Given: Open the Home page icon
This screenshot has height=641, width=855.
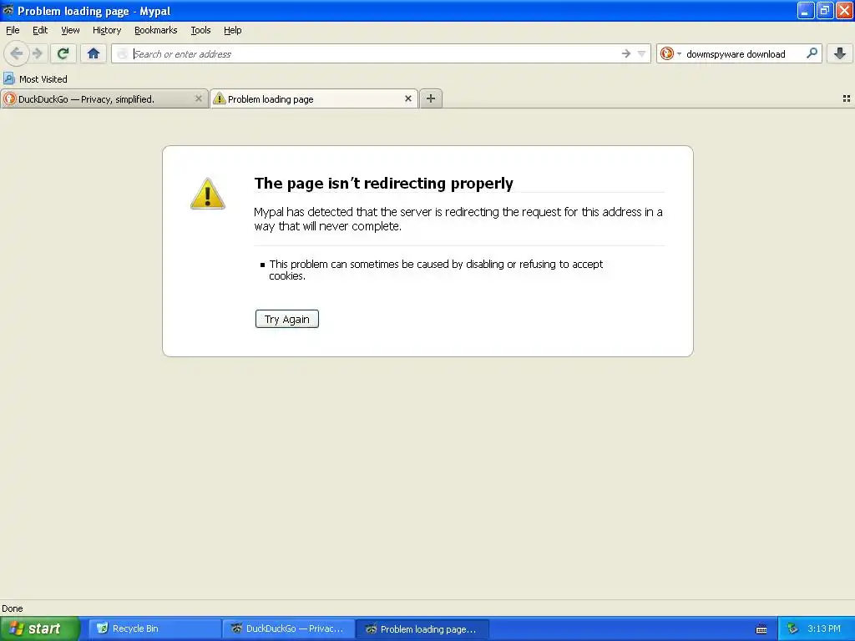Looking at the screenshot, I should click(94, 53).
